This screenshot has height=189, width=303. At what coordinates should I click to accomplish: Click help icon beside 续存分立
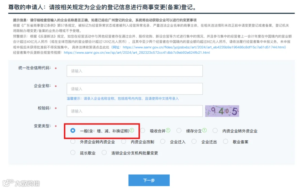204,130
